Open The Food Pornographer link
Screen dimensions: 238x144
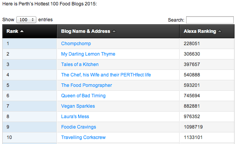(x=87, y=85)
